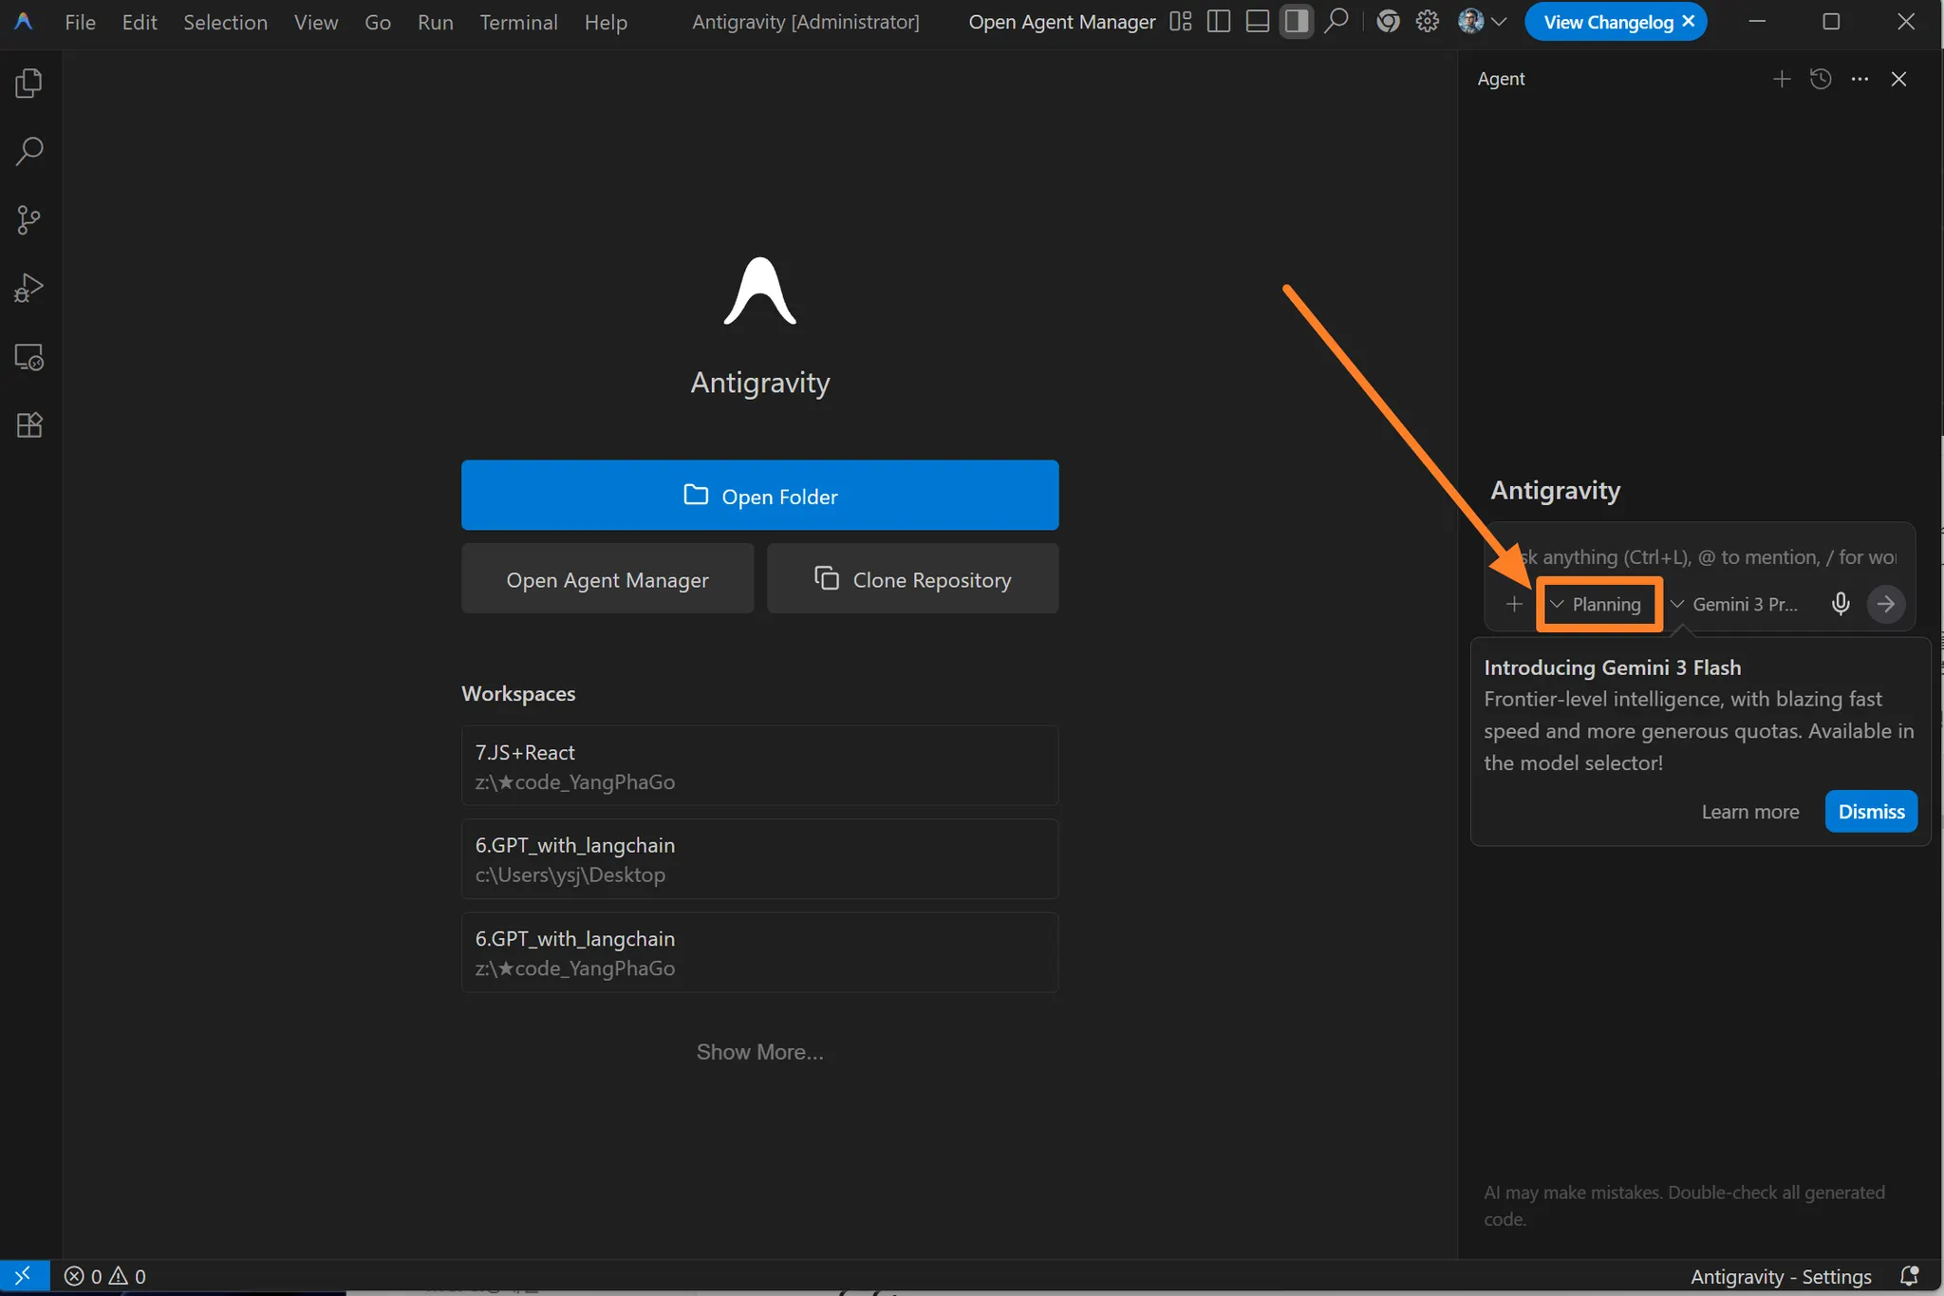The height and width of the screenshot is (1296, 1944).
Task: Open the Selection menu
Action: tap(225, 22)
